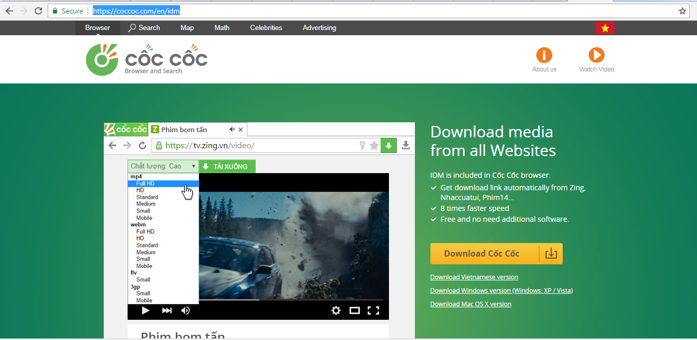
Task: Open the Celebrities menu item
Action: pyautogui.click(x=266, y=28)
